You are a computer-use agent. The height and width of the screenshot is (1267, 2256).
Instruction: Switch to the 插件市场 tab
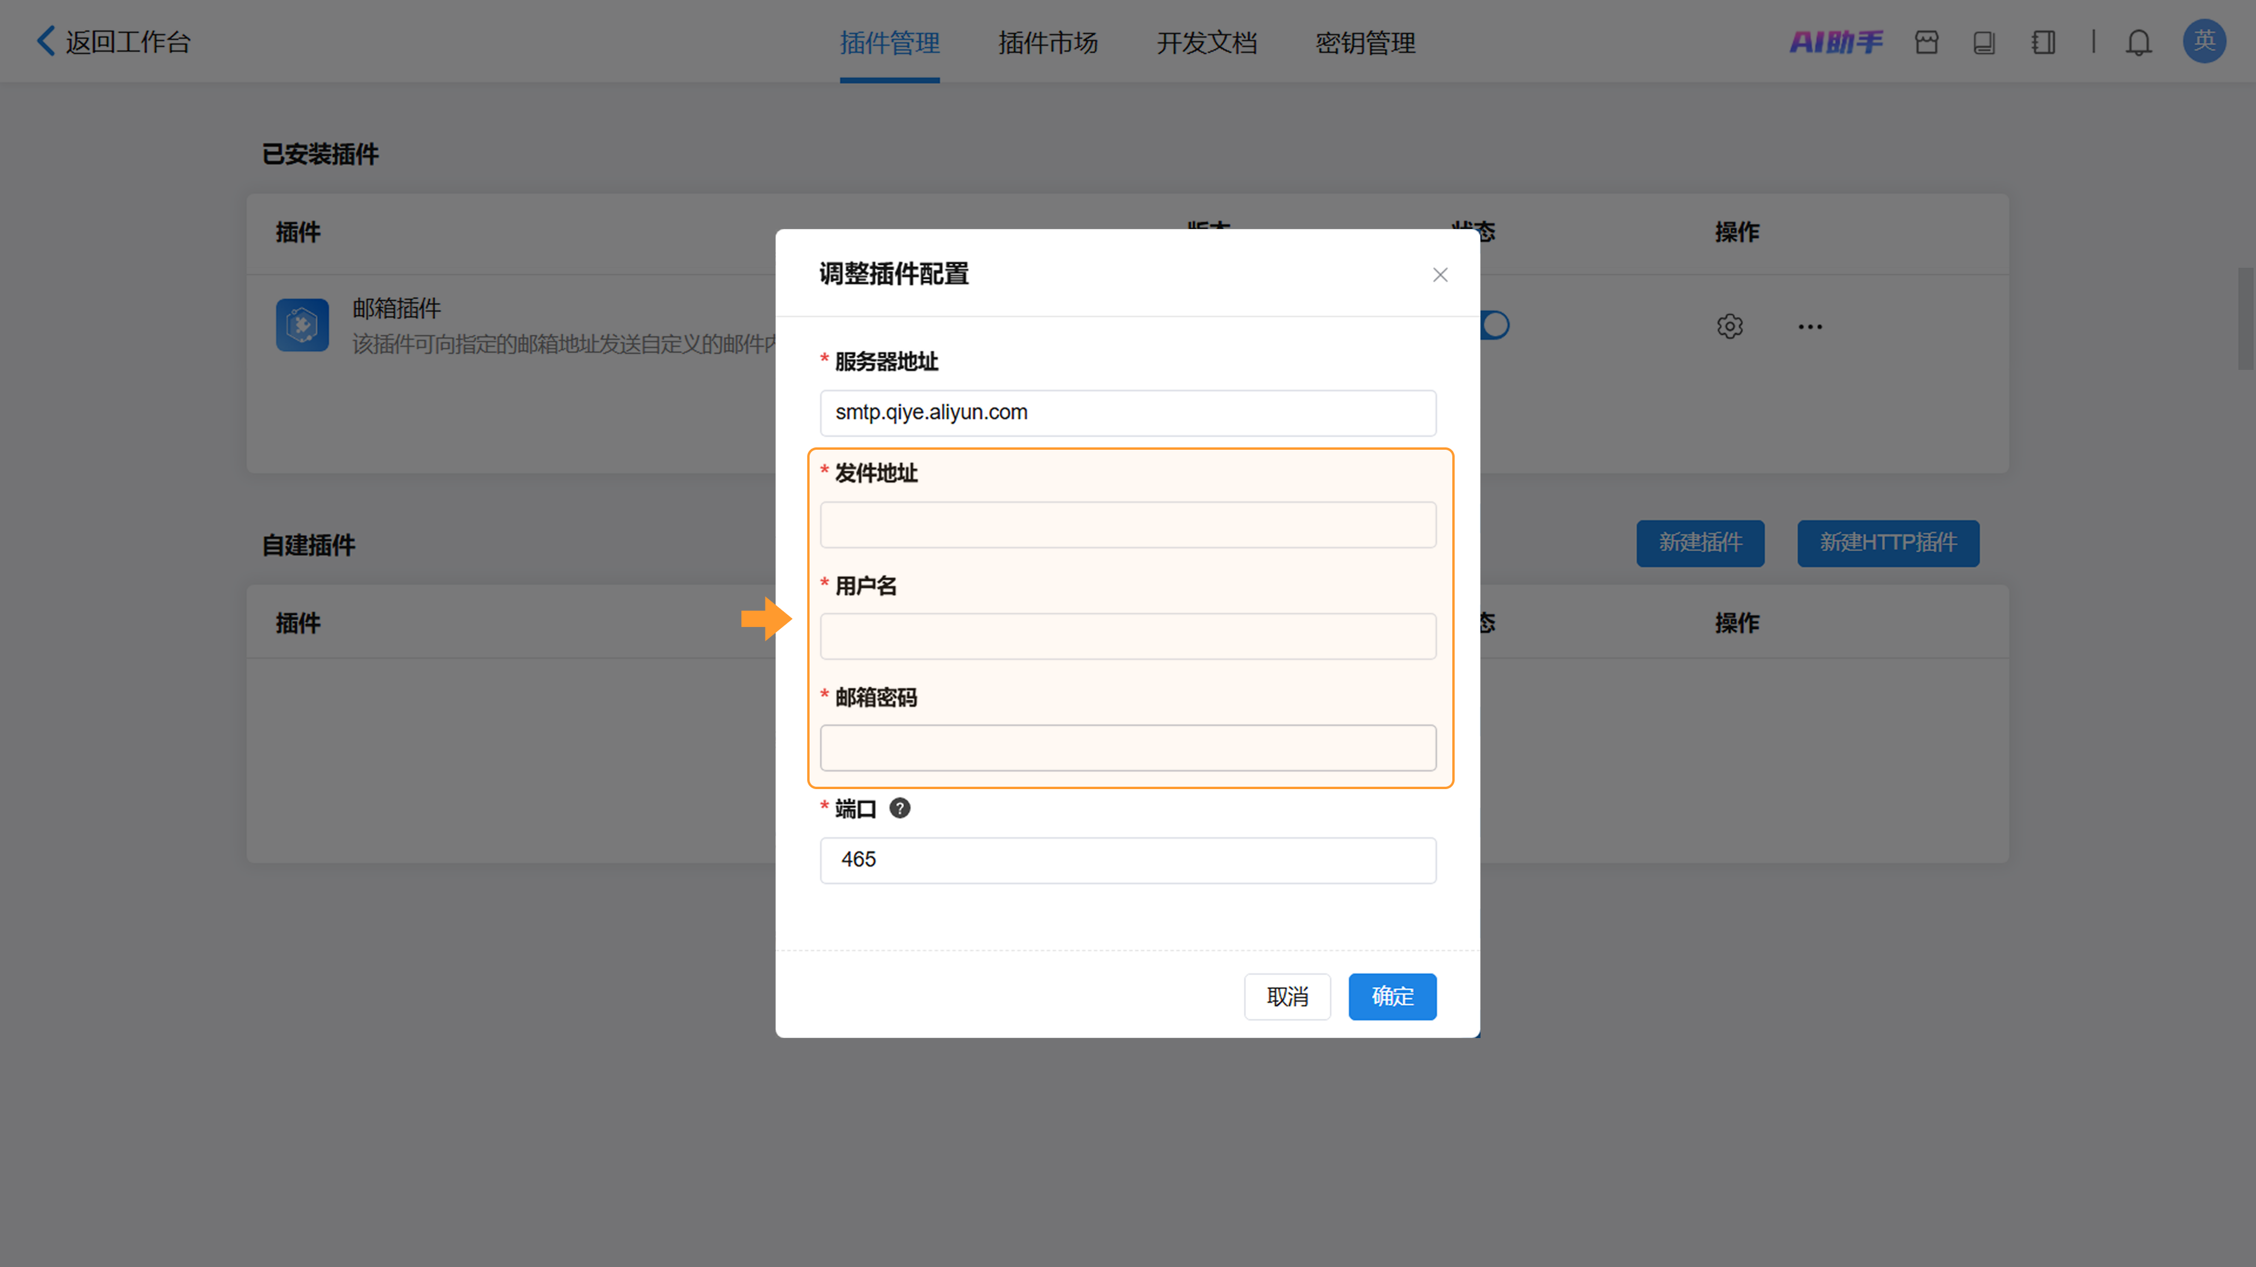[1048, 42]
